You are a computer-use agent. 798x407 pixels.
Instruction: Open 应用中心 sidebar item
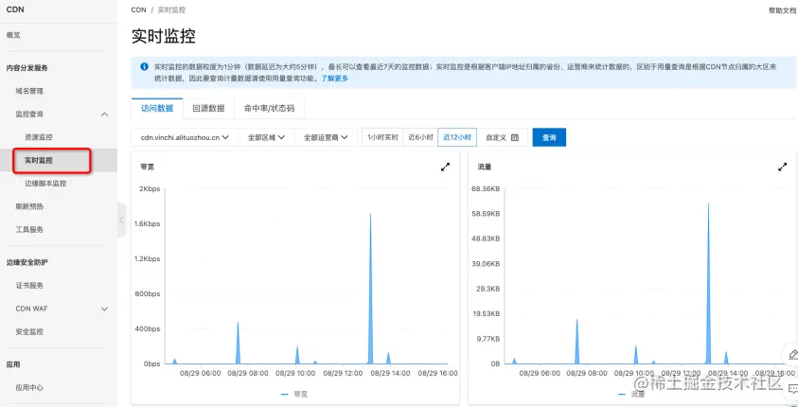(x=29, y=388)
